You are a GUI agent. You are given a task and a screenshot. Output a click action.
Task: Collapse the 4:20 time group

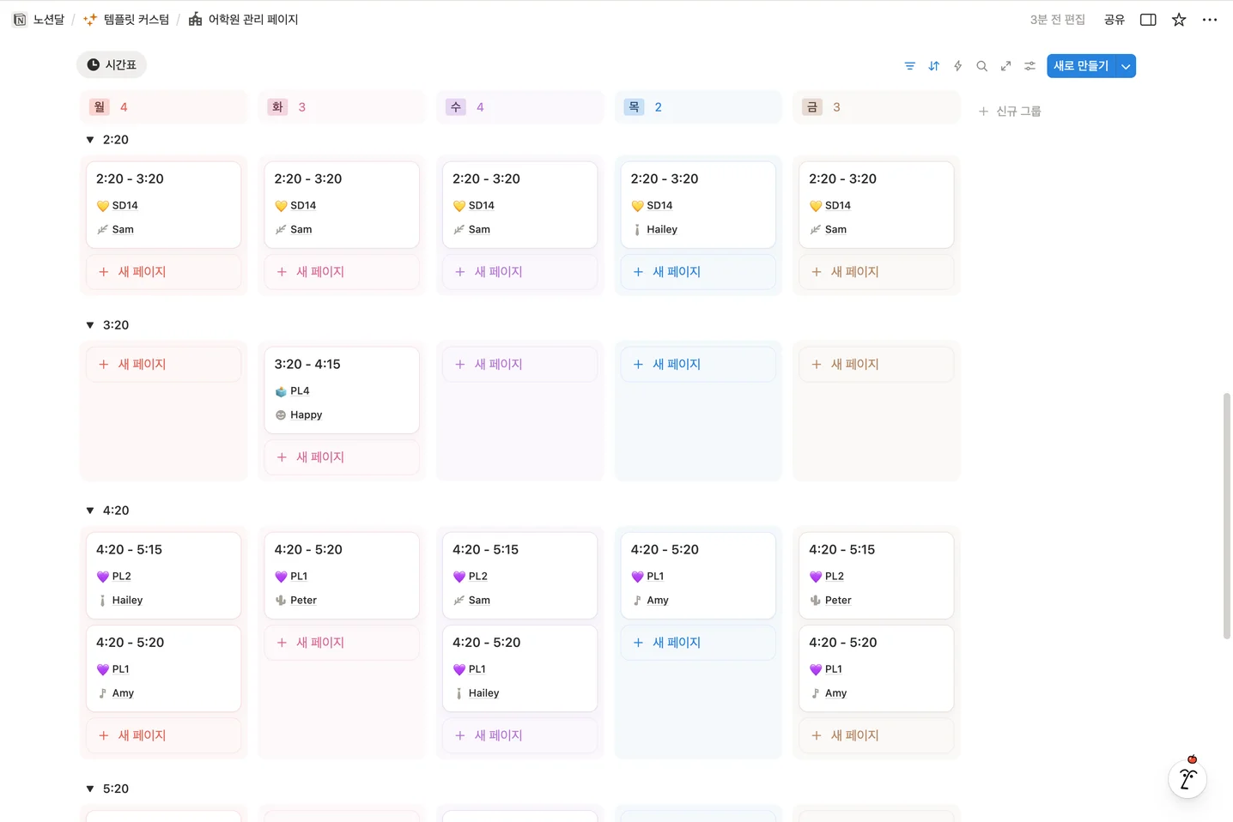pos(89,510)
